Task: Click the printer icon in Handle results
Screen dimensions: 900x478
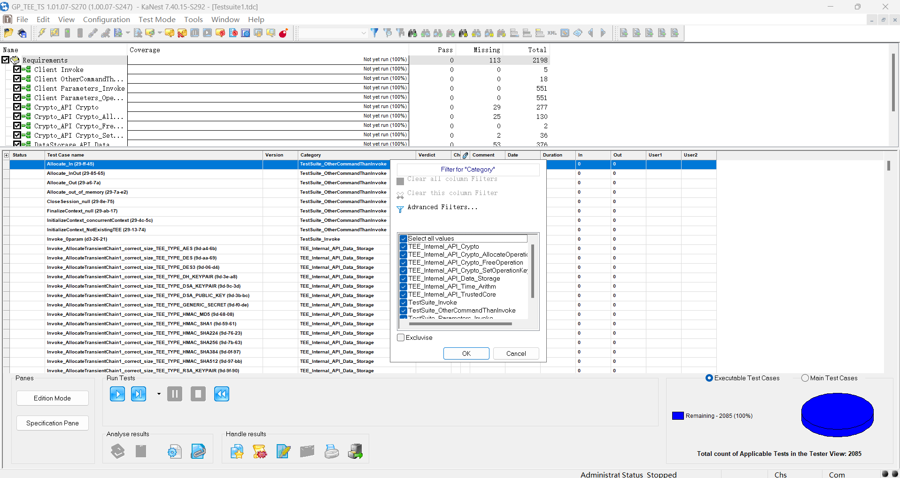Action: pyautogui.click(x=331, y=452)
